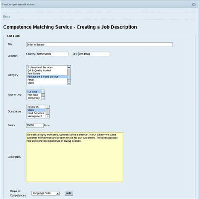This screenshot has height=199, width=199.
Task: Select Full Time job type
Action: click(x=34, y=92)
